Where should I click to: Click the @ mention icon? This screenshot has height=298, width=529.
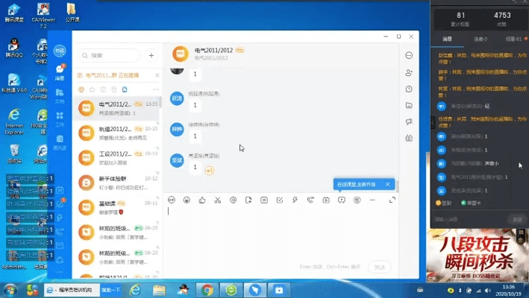[233, 200]
